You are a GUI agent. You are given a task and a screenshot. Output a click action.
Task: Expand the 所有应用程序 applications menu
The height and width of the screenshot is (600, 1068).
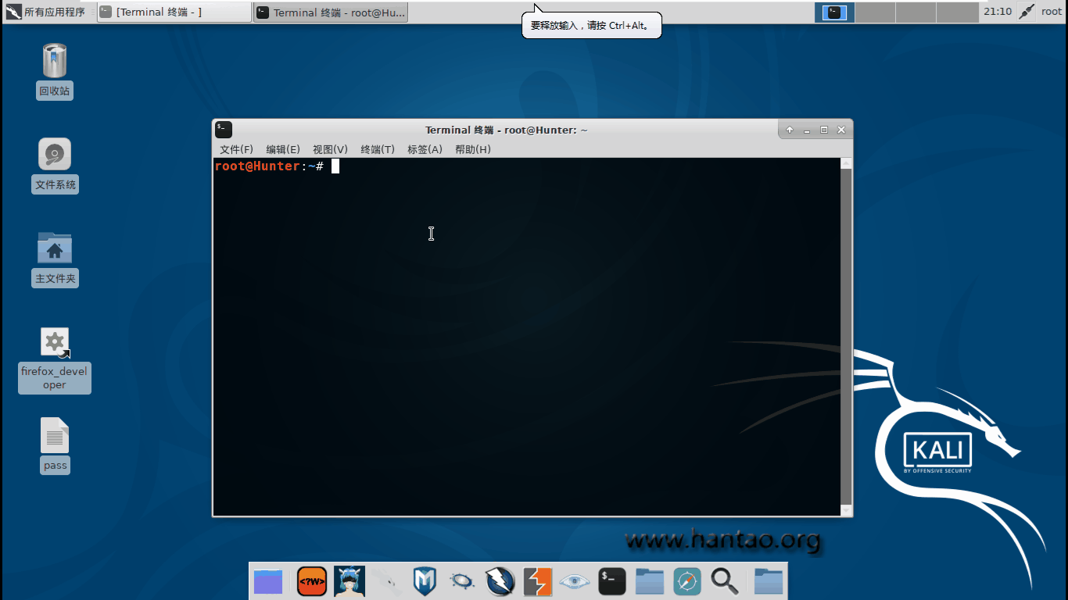[47, 12]
